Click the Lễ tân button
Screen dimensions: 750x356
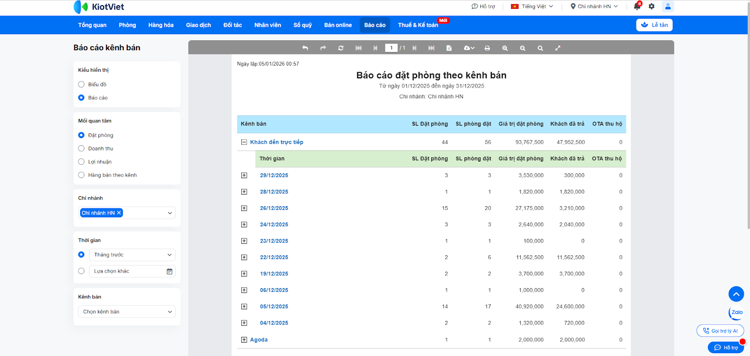click(654, 25)
